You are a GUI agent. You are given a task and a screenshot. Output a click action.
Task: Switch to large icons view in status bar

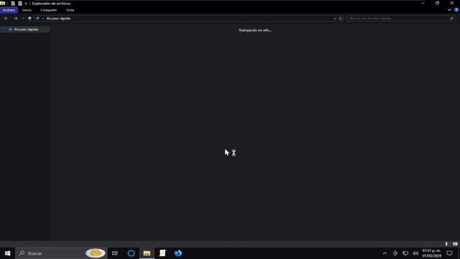455,244
